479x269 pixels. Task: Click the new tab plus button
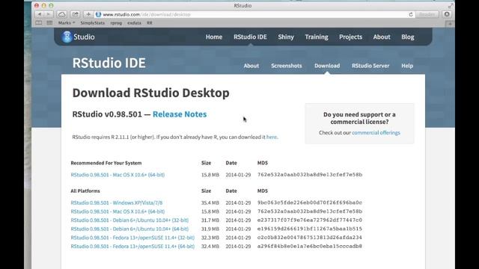tap(450, 23)
